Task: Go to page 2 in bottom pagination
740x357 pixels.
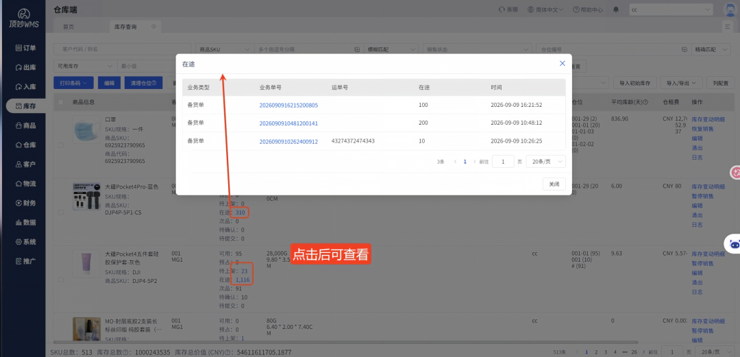Action: click(x=595, y=352)
